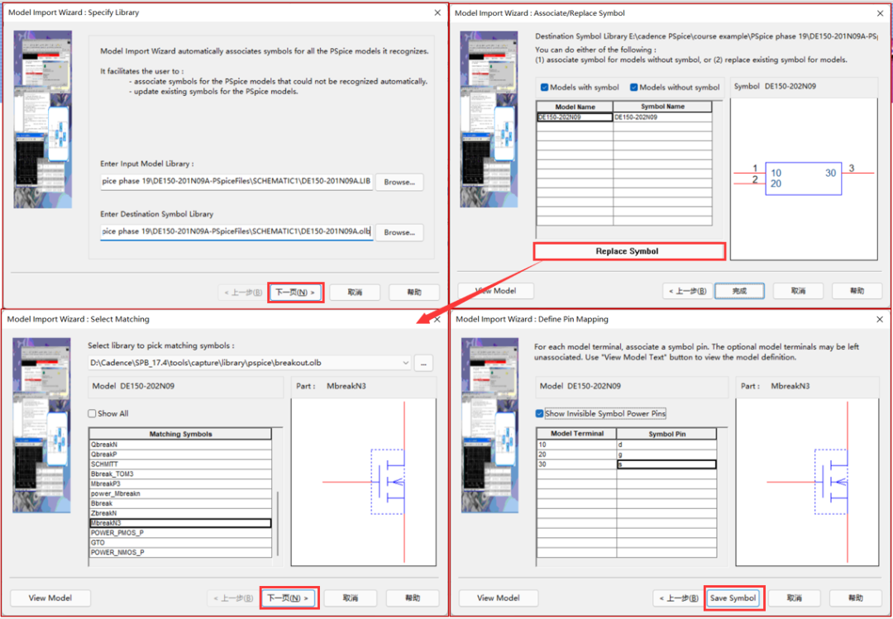Browse for the Input Model Library
This screenshot has width=893, height=619.
pyautogui.click(x=399, y=182)
